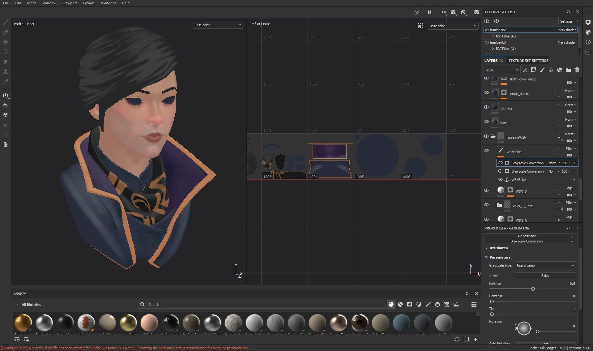Open the Python menu
593x351 pixels.
click(89, 3)
